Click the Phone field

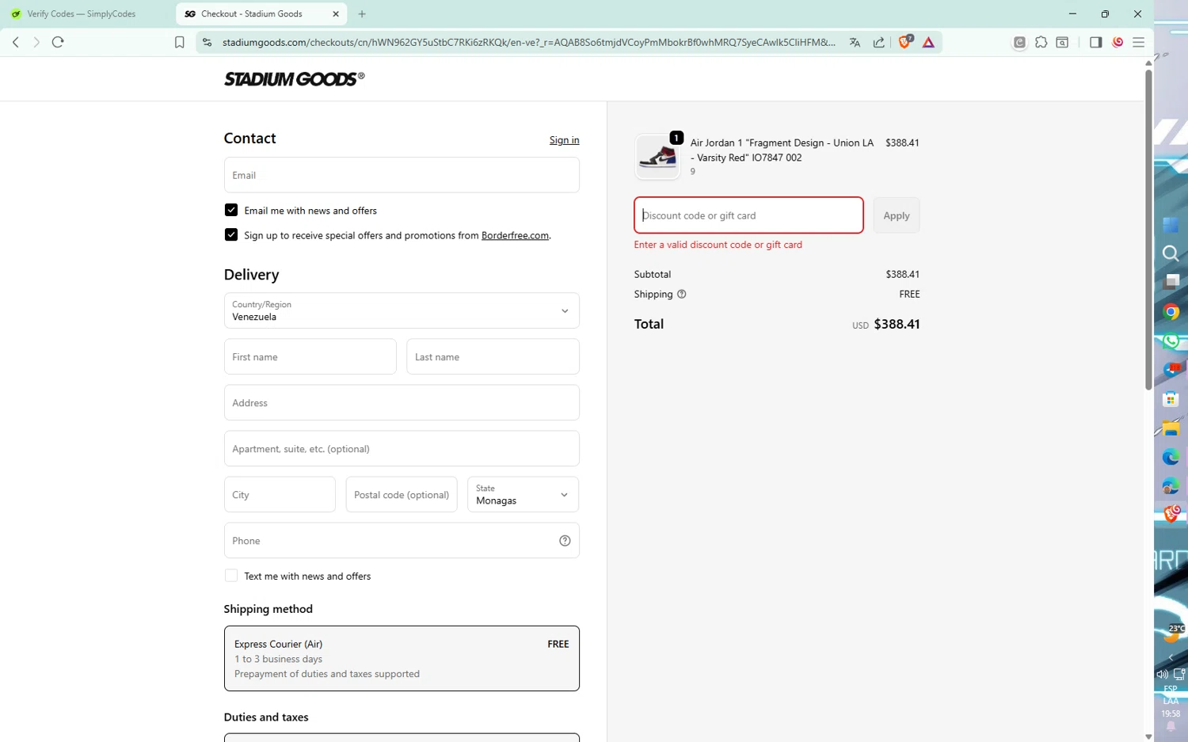coord(402,540)
